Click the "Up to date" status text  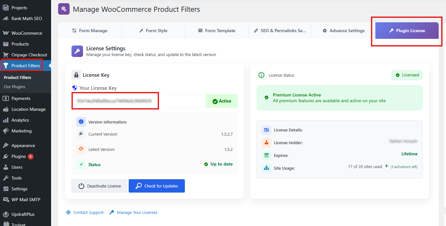pos(222,164)
